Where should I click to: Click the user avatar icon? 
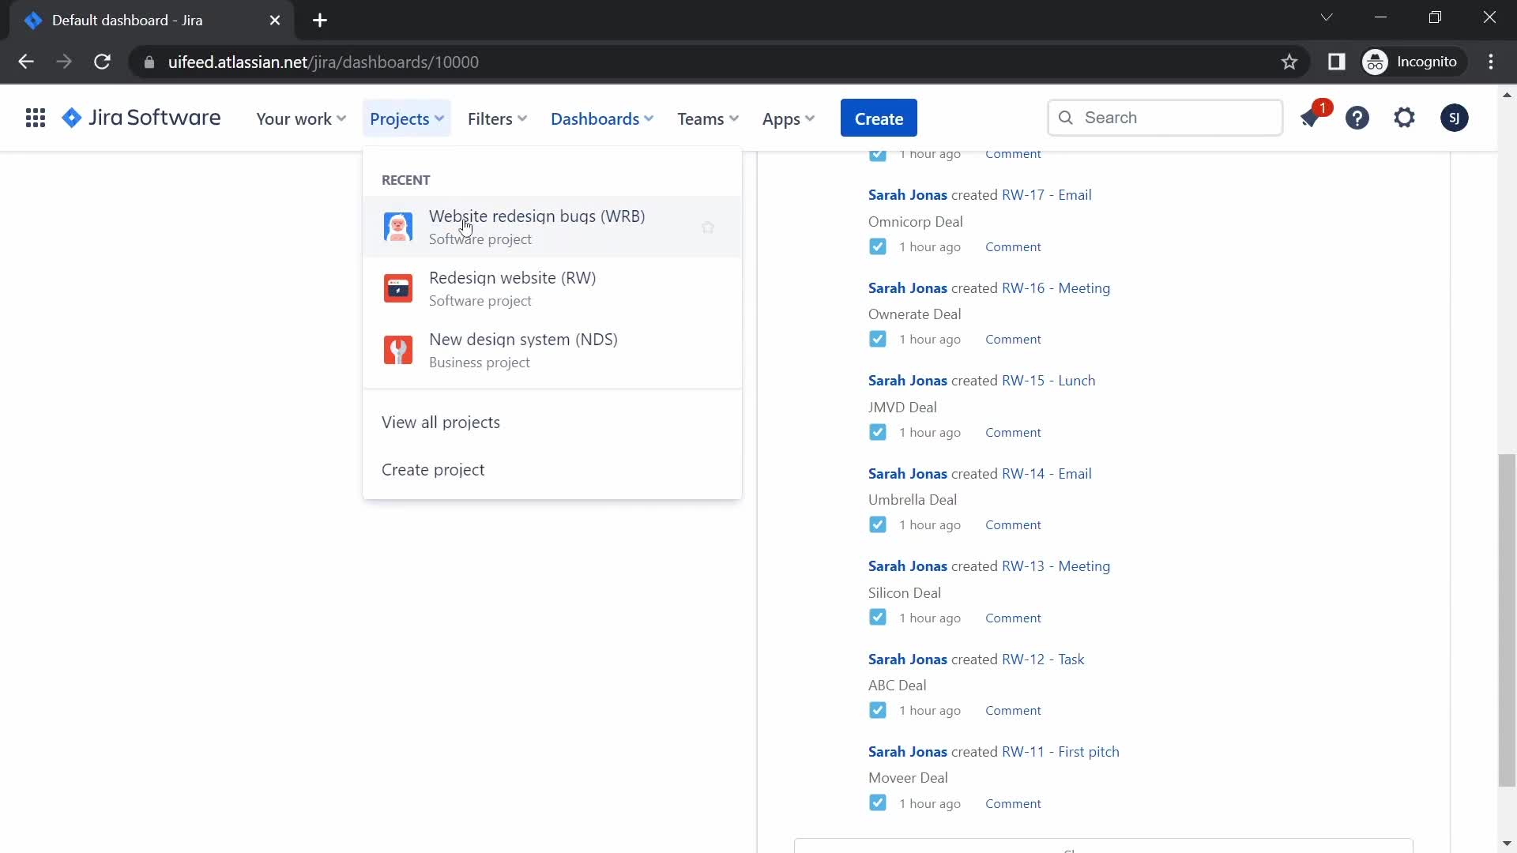click(1454, 118)
